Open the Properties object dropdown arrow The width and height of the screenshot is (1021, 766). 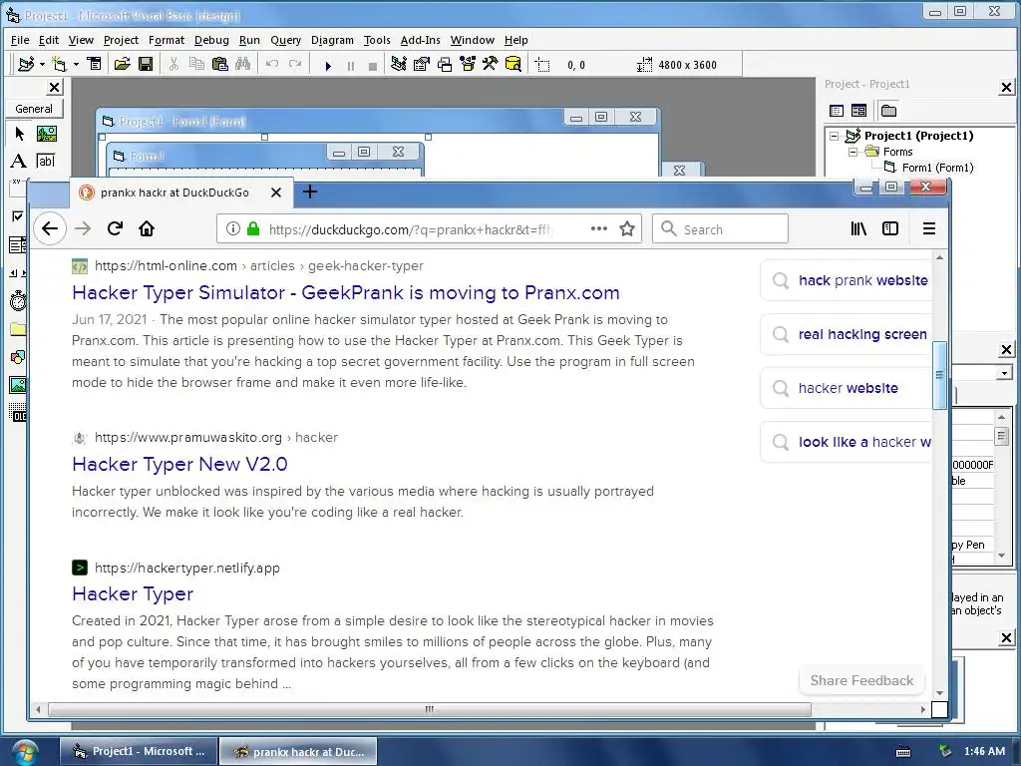coord(1004,373)
